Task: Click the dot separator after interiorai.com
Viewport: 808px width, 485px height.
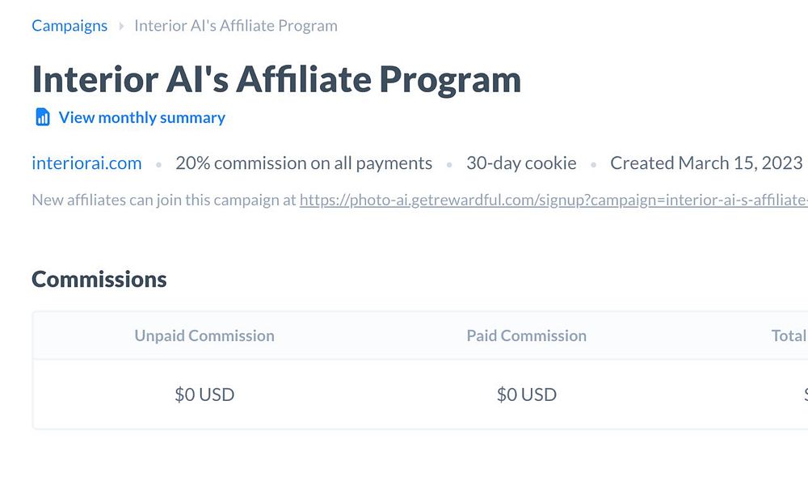Action: [158, 164]
